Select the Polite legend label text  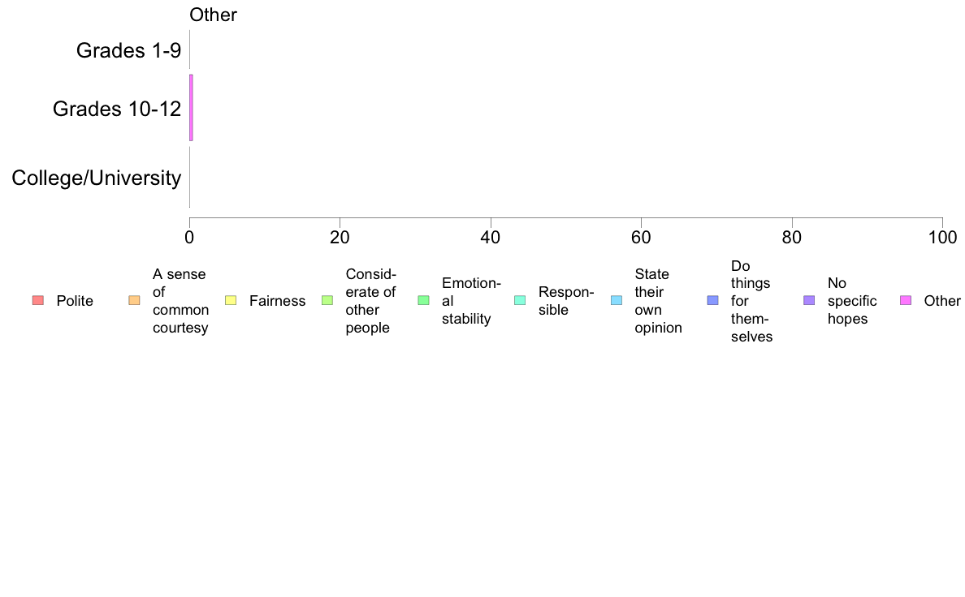pos(75,301)
